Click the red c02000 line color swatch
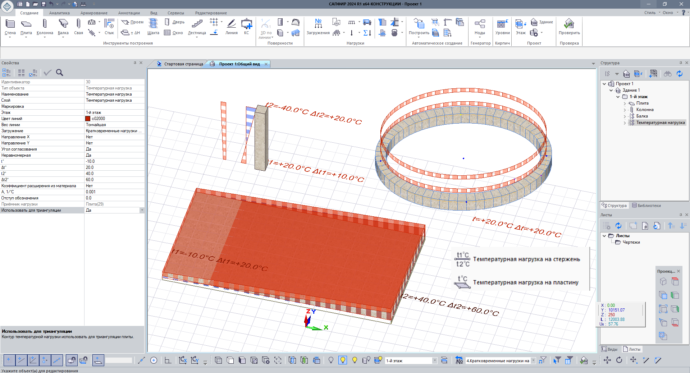 (88, 119)
